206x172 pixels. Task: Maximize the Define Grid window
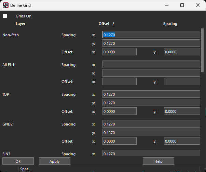(182, 5)
